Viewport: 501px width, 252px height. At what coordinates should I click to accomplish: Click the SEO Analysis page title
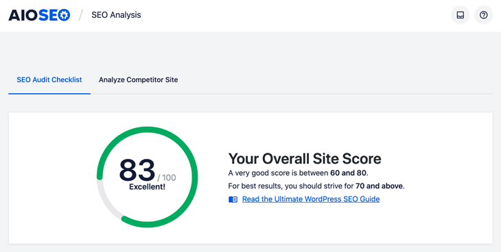point(116,15)
